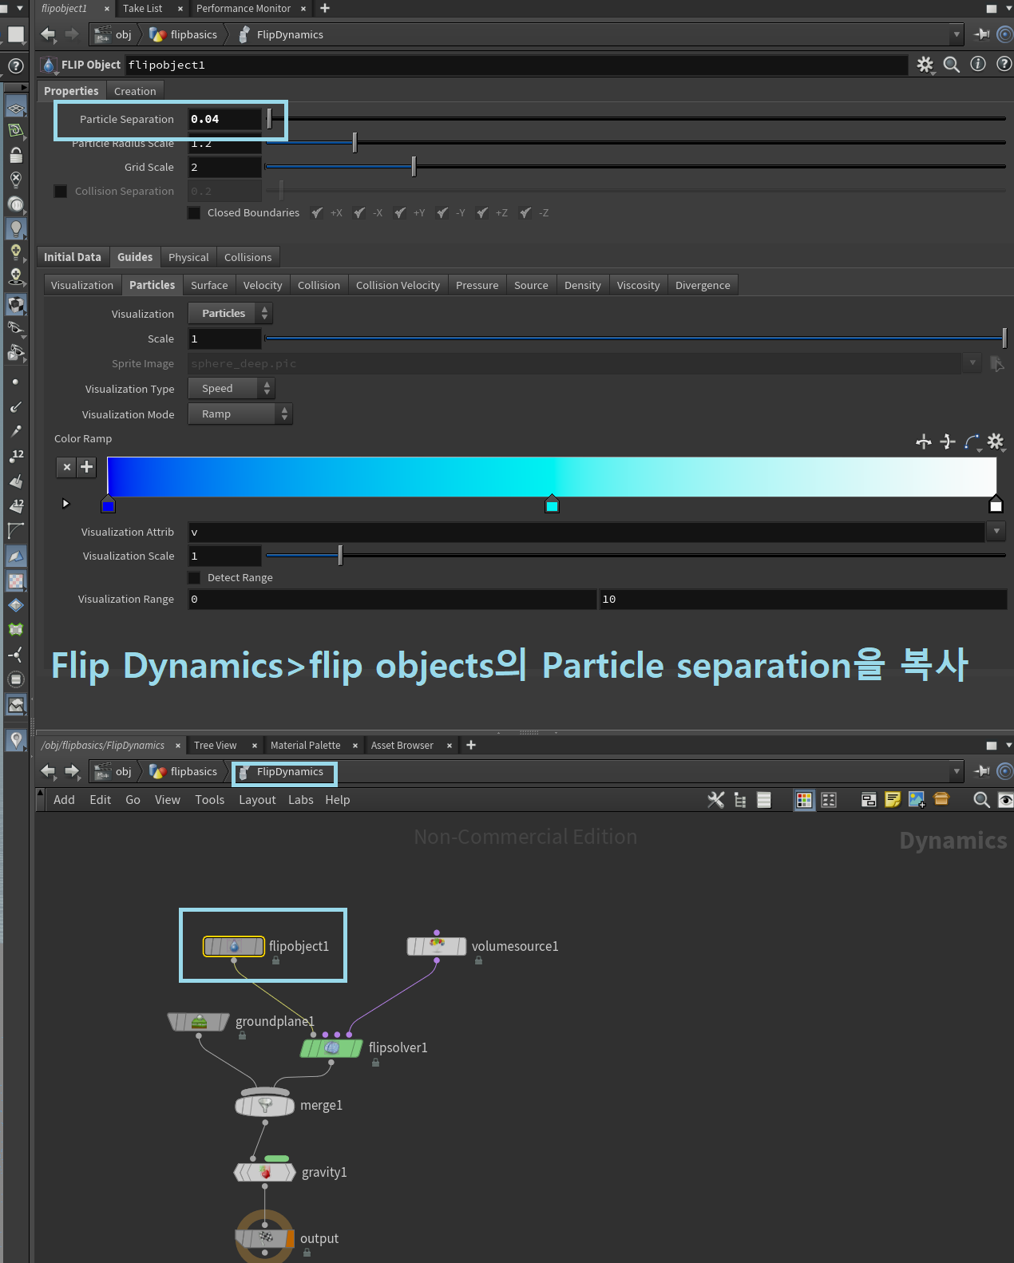Click the flipbasics path button in the network pane
Image resolution: width=1014 pixels, height=1263 pixels.
pyautogui.click(x=184, y=771)
